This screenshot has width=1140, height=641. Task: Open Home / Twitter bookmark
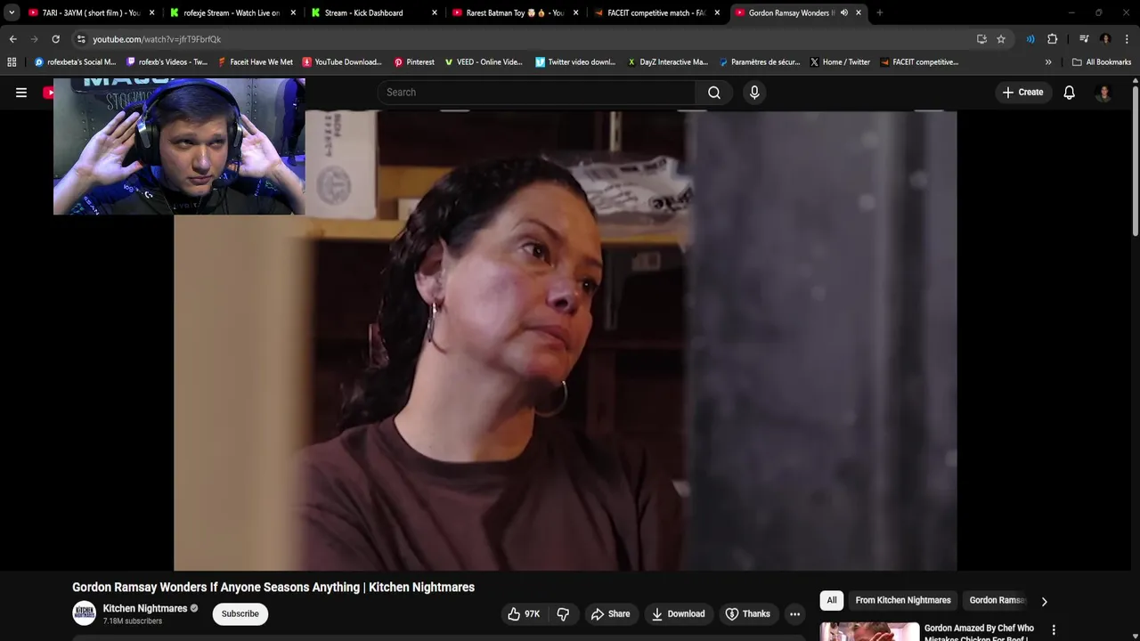pos(840,62)
